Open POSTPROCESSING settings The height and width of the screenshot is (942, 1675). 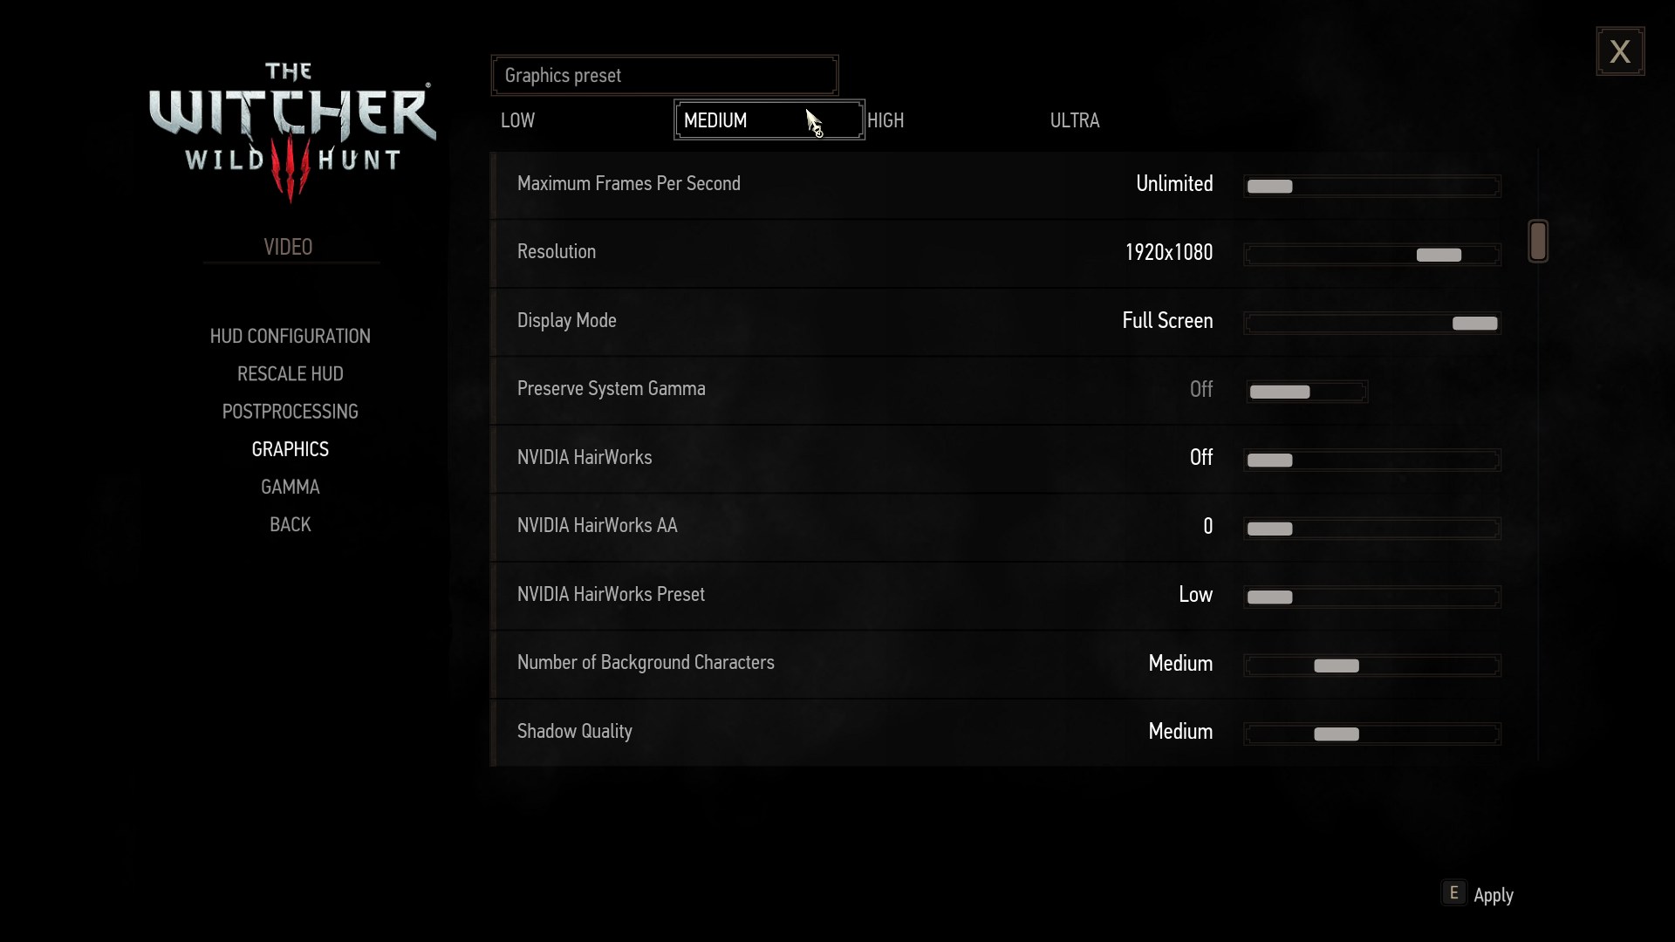pos(290,412)
